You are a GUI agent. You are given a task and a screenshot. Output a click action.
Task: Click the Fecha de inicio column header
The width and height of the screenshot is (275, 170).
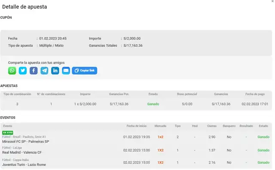137,126
